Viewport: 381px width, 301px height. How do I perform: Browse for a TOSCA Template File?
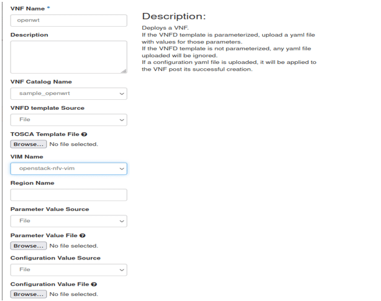(29, 144)
